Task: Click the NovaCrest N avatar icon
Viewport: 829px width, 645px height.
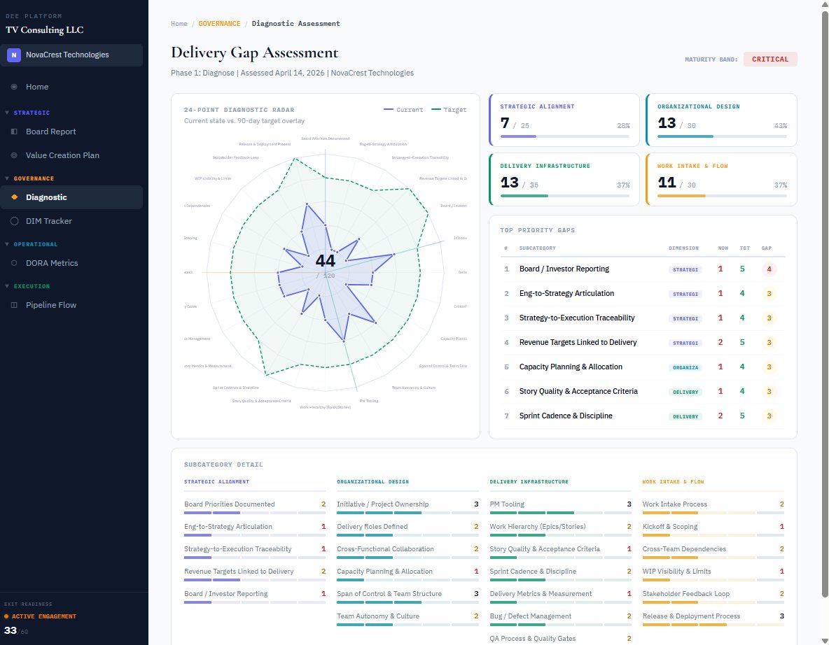Action: pyautogui.click(x=14, y=55)
